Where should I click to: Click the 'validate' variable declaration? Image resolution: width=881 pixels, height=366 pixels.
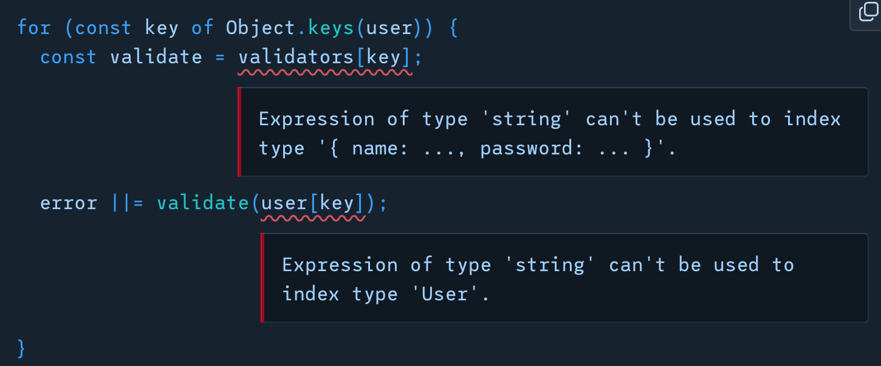(x=156, y=57)
